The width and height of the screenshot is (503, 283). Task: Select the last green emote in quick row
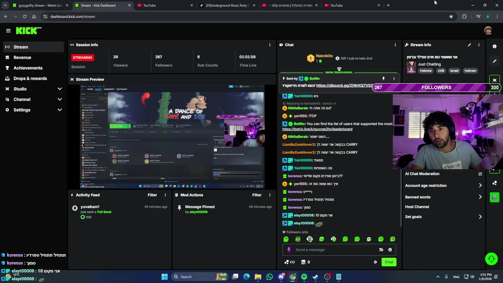(x=393, y=239)
